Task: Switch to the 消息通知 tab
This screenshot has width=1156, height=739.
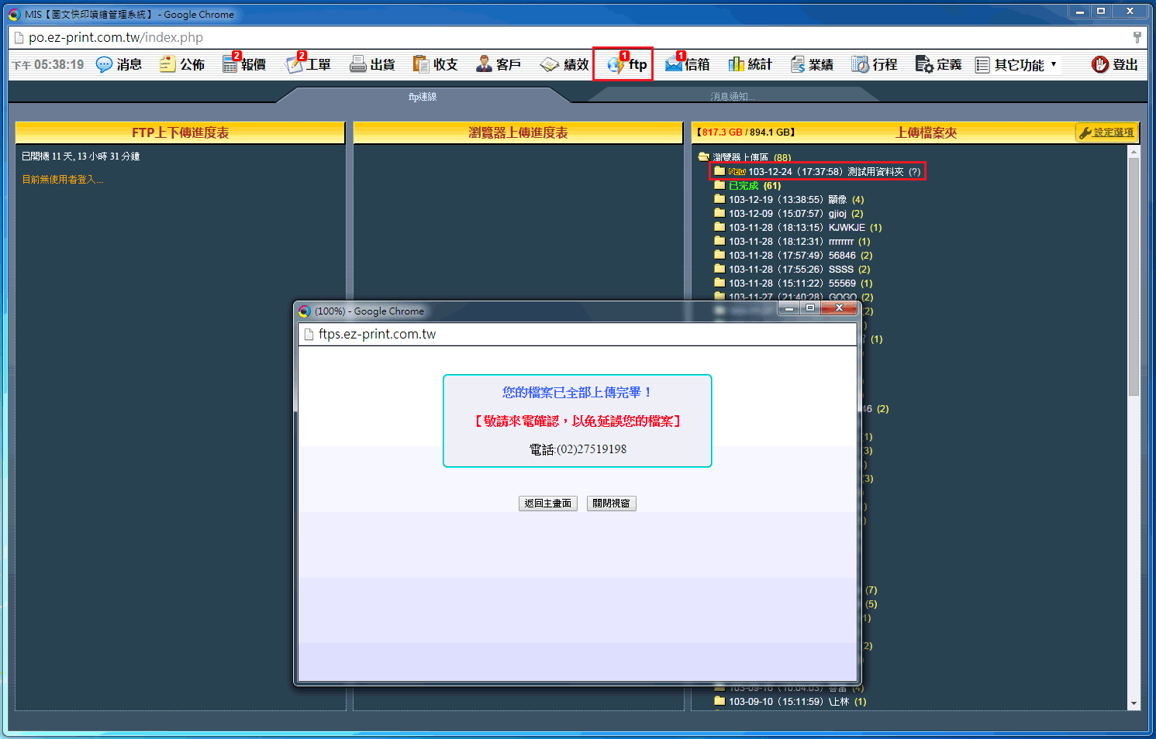Action: click(x=732, y=97)
